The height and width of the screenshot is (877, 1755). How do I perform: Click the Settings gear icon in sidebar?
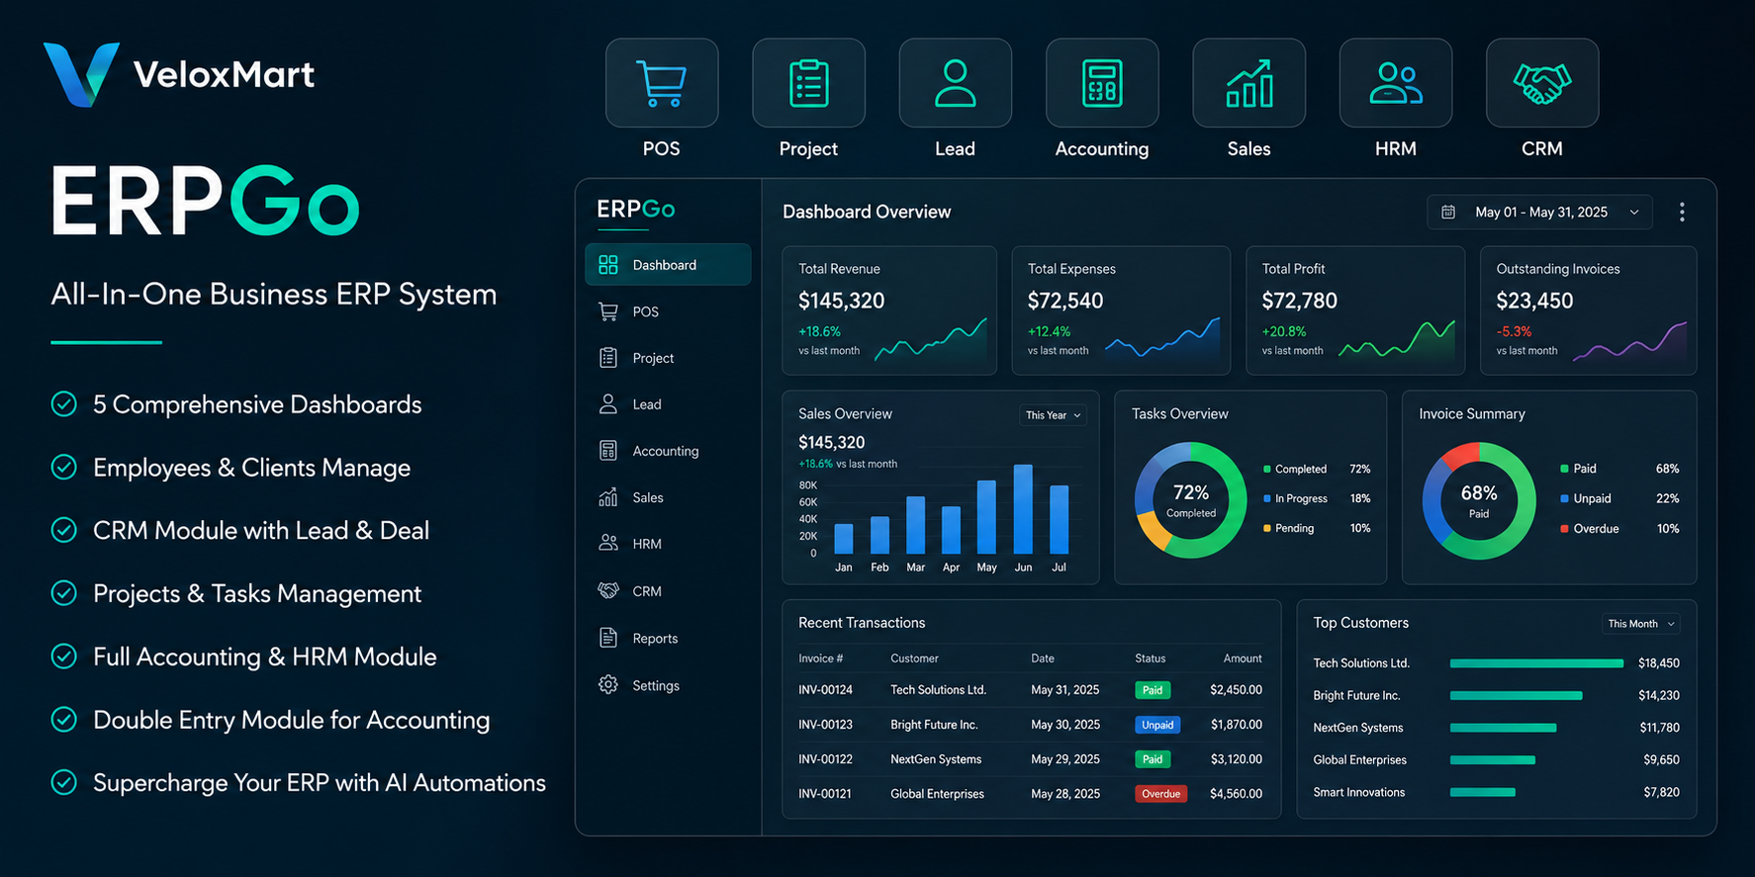pos(608,684)
